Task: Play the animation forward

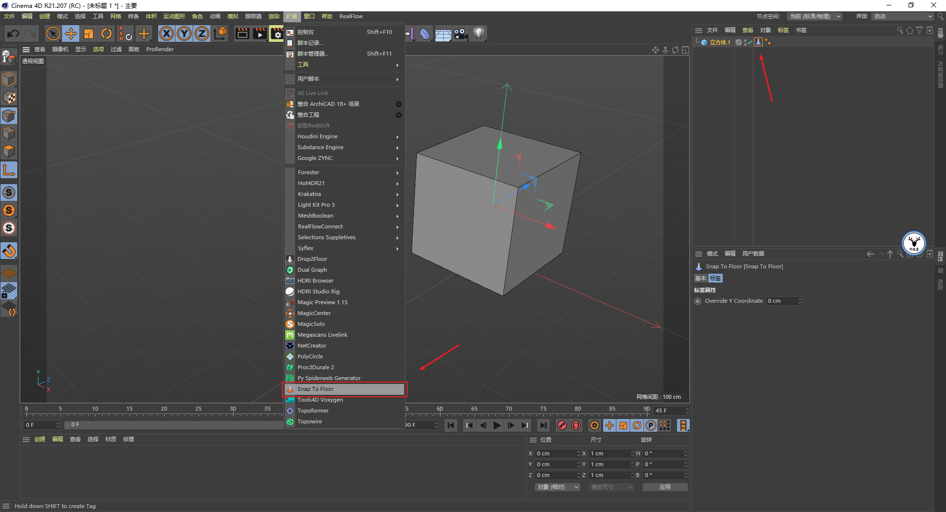Action: tap(497, 425)
